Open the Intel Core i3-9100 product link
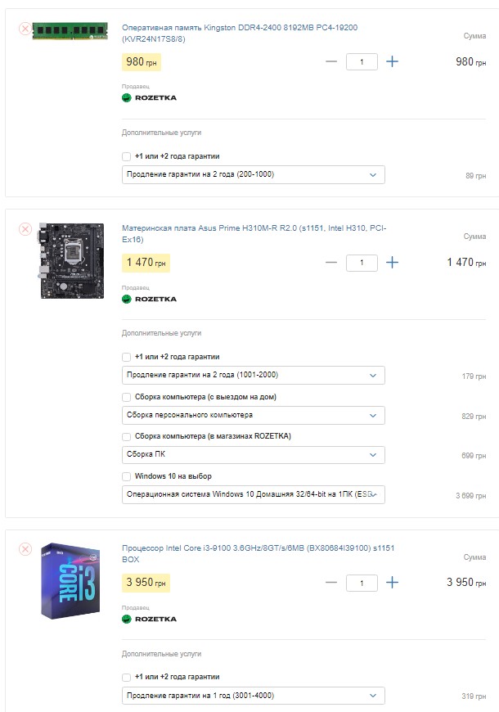 point(258,553)
